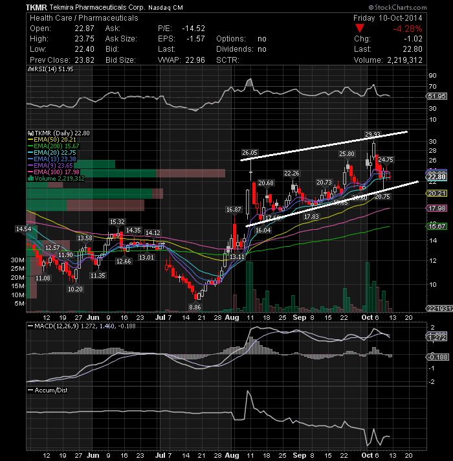Open the StockCharts.com attribution text

pyautogui.click(x=397, y=7)
